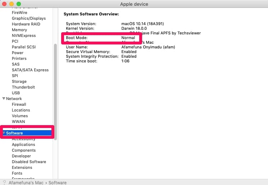Viewport: 268px width, 185px height.
Task: Click System Software Overview heading
Action: tap(91, 14)
